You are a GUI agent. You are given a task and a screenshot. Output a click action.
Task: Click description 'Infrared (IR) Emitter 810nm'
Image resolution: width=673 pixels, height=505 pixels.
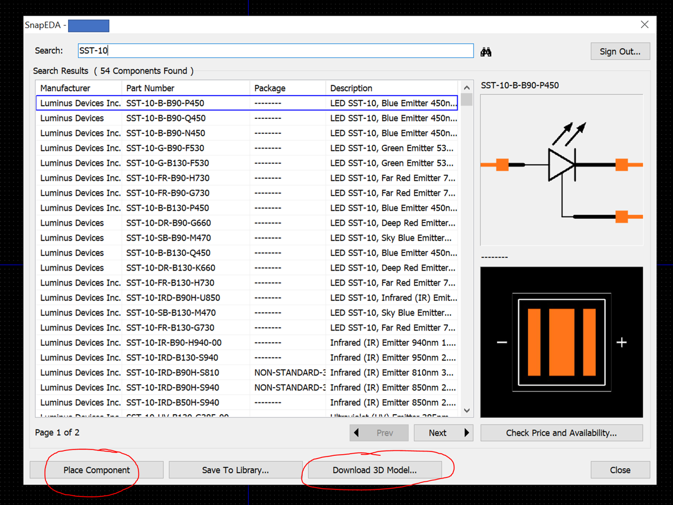[x=393, y=373]
